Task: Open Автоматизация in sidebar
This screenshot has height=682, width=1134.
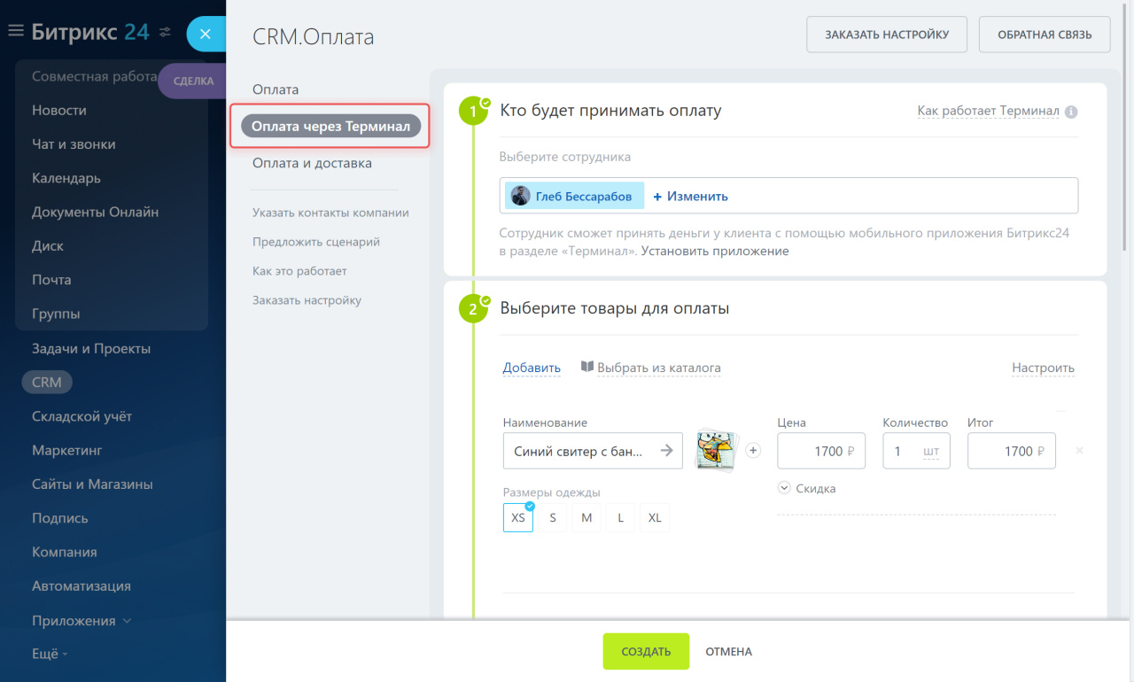Action: click(82, 585)
